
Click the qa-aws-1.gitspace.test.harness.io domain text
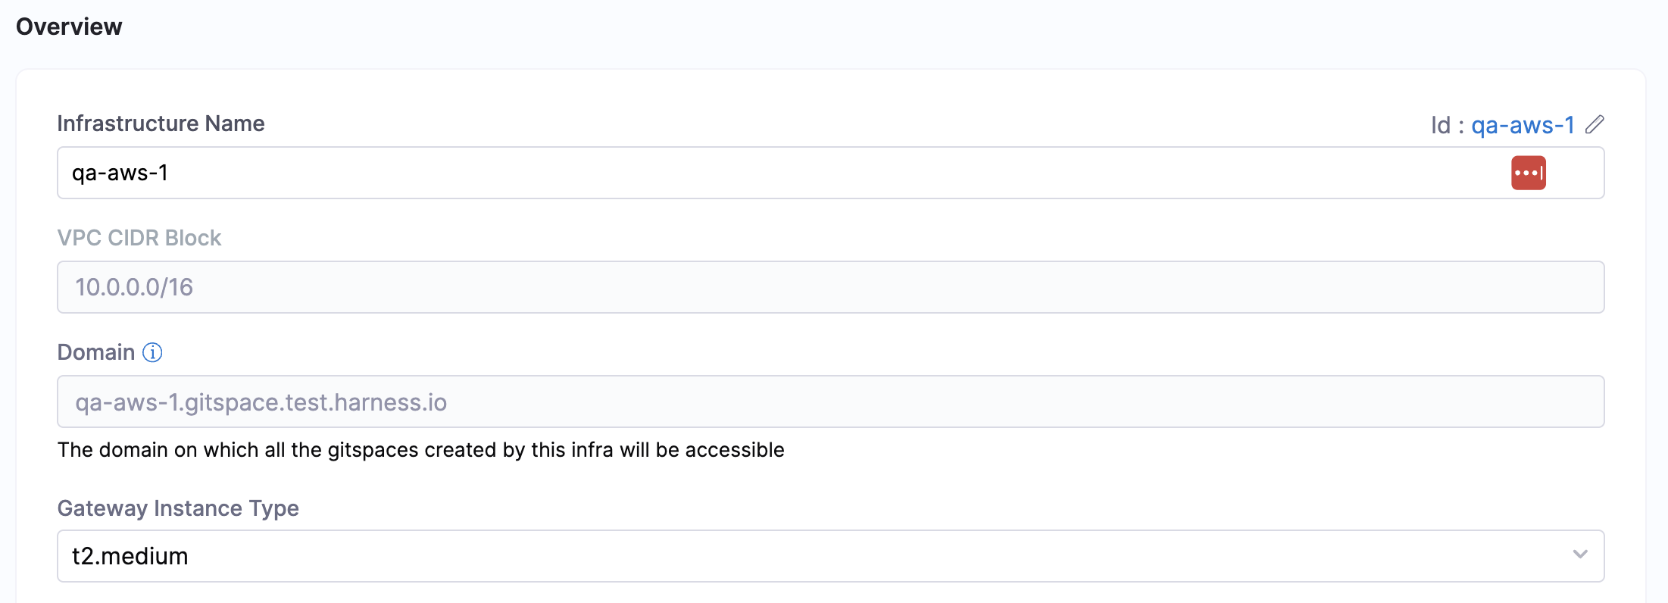pos(261,402)
